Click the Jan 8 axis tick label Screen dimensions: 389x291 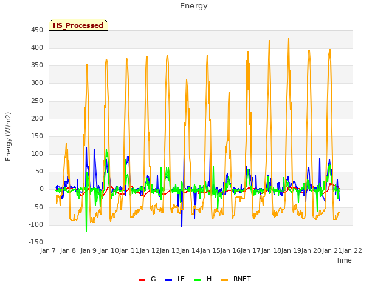tap(68, 250)
